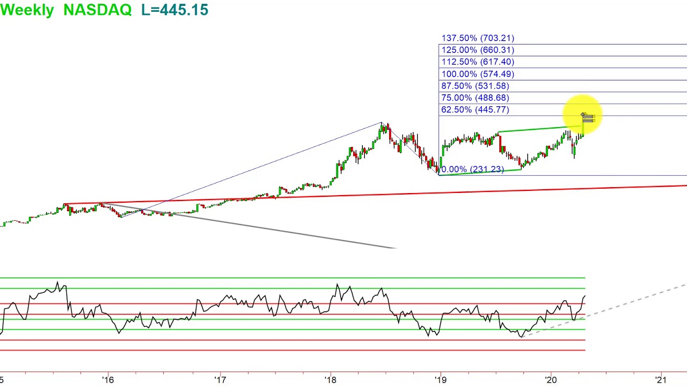Select the 100.00% (574.49) Fibonacci level label
This screenshot has width=687, height=386.
point(478,74)
